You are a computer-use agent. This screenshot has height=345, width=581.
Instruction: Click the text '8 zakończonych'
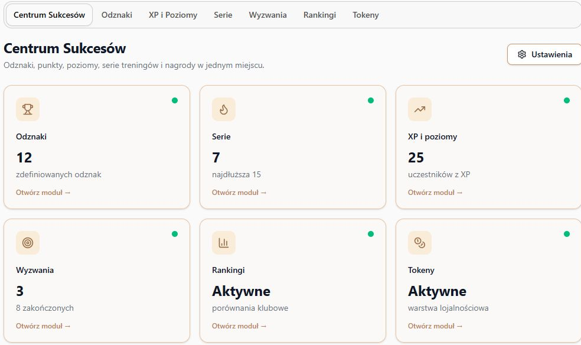tap(45, 308)
